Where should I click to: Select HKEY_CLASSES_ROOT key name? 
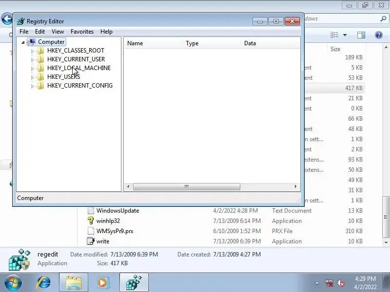pos(76,51)
